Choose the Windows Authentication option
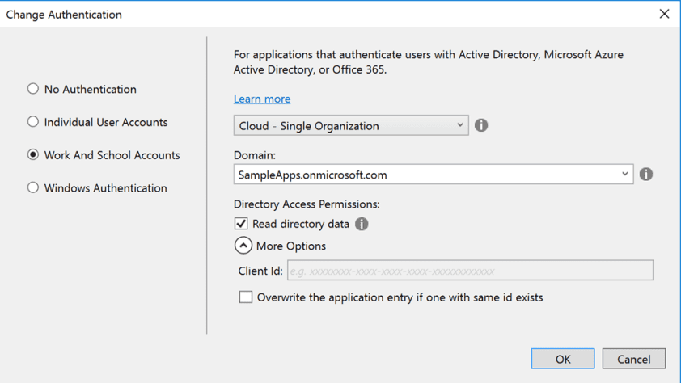 coord(33,187)
